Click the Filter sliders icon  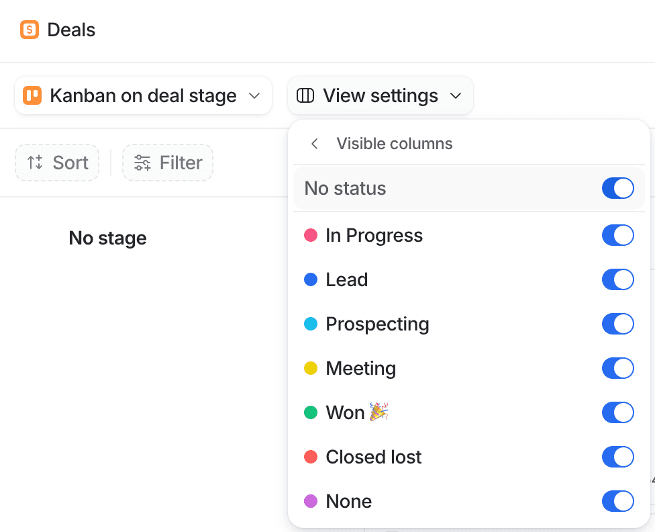coord(142,163)
